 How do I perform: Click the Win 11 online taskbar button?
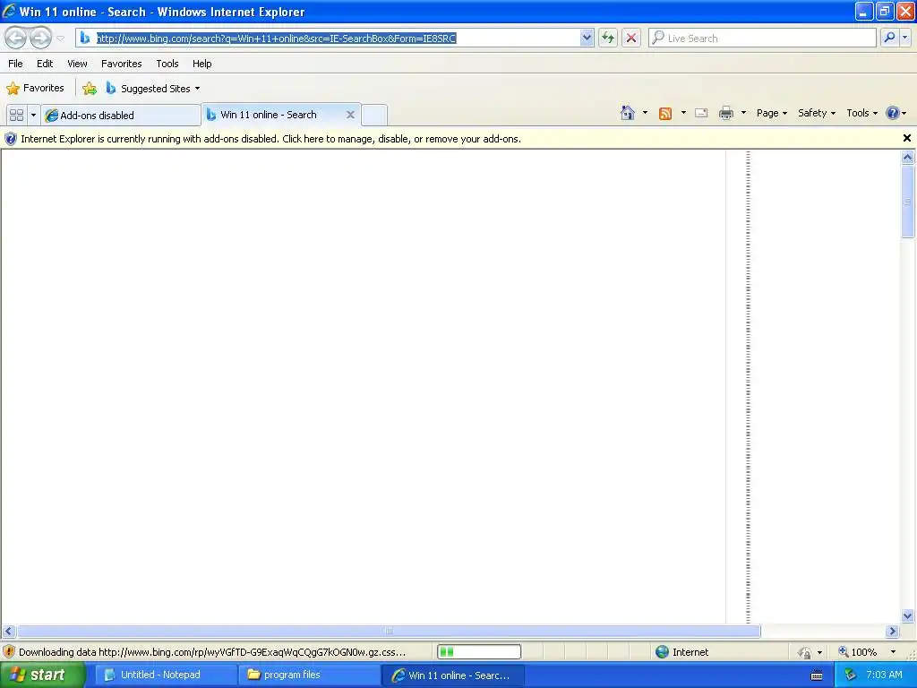tap(453, 675)
